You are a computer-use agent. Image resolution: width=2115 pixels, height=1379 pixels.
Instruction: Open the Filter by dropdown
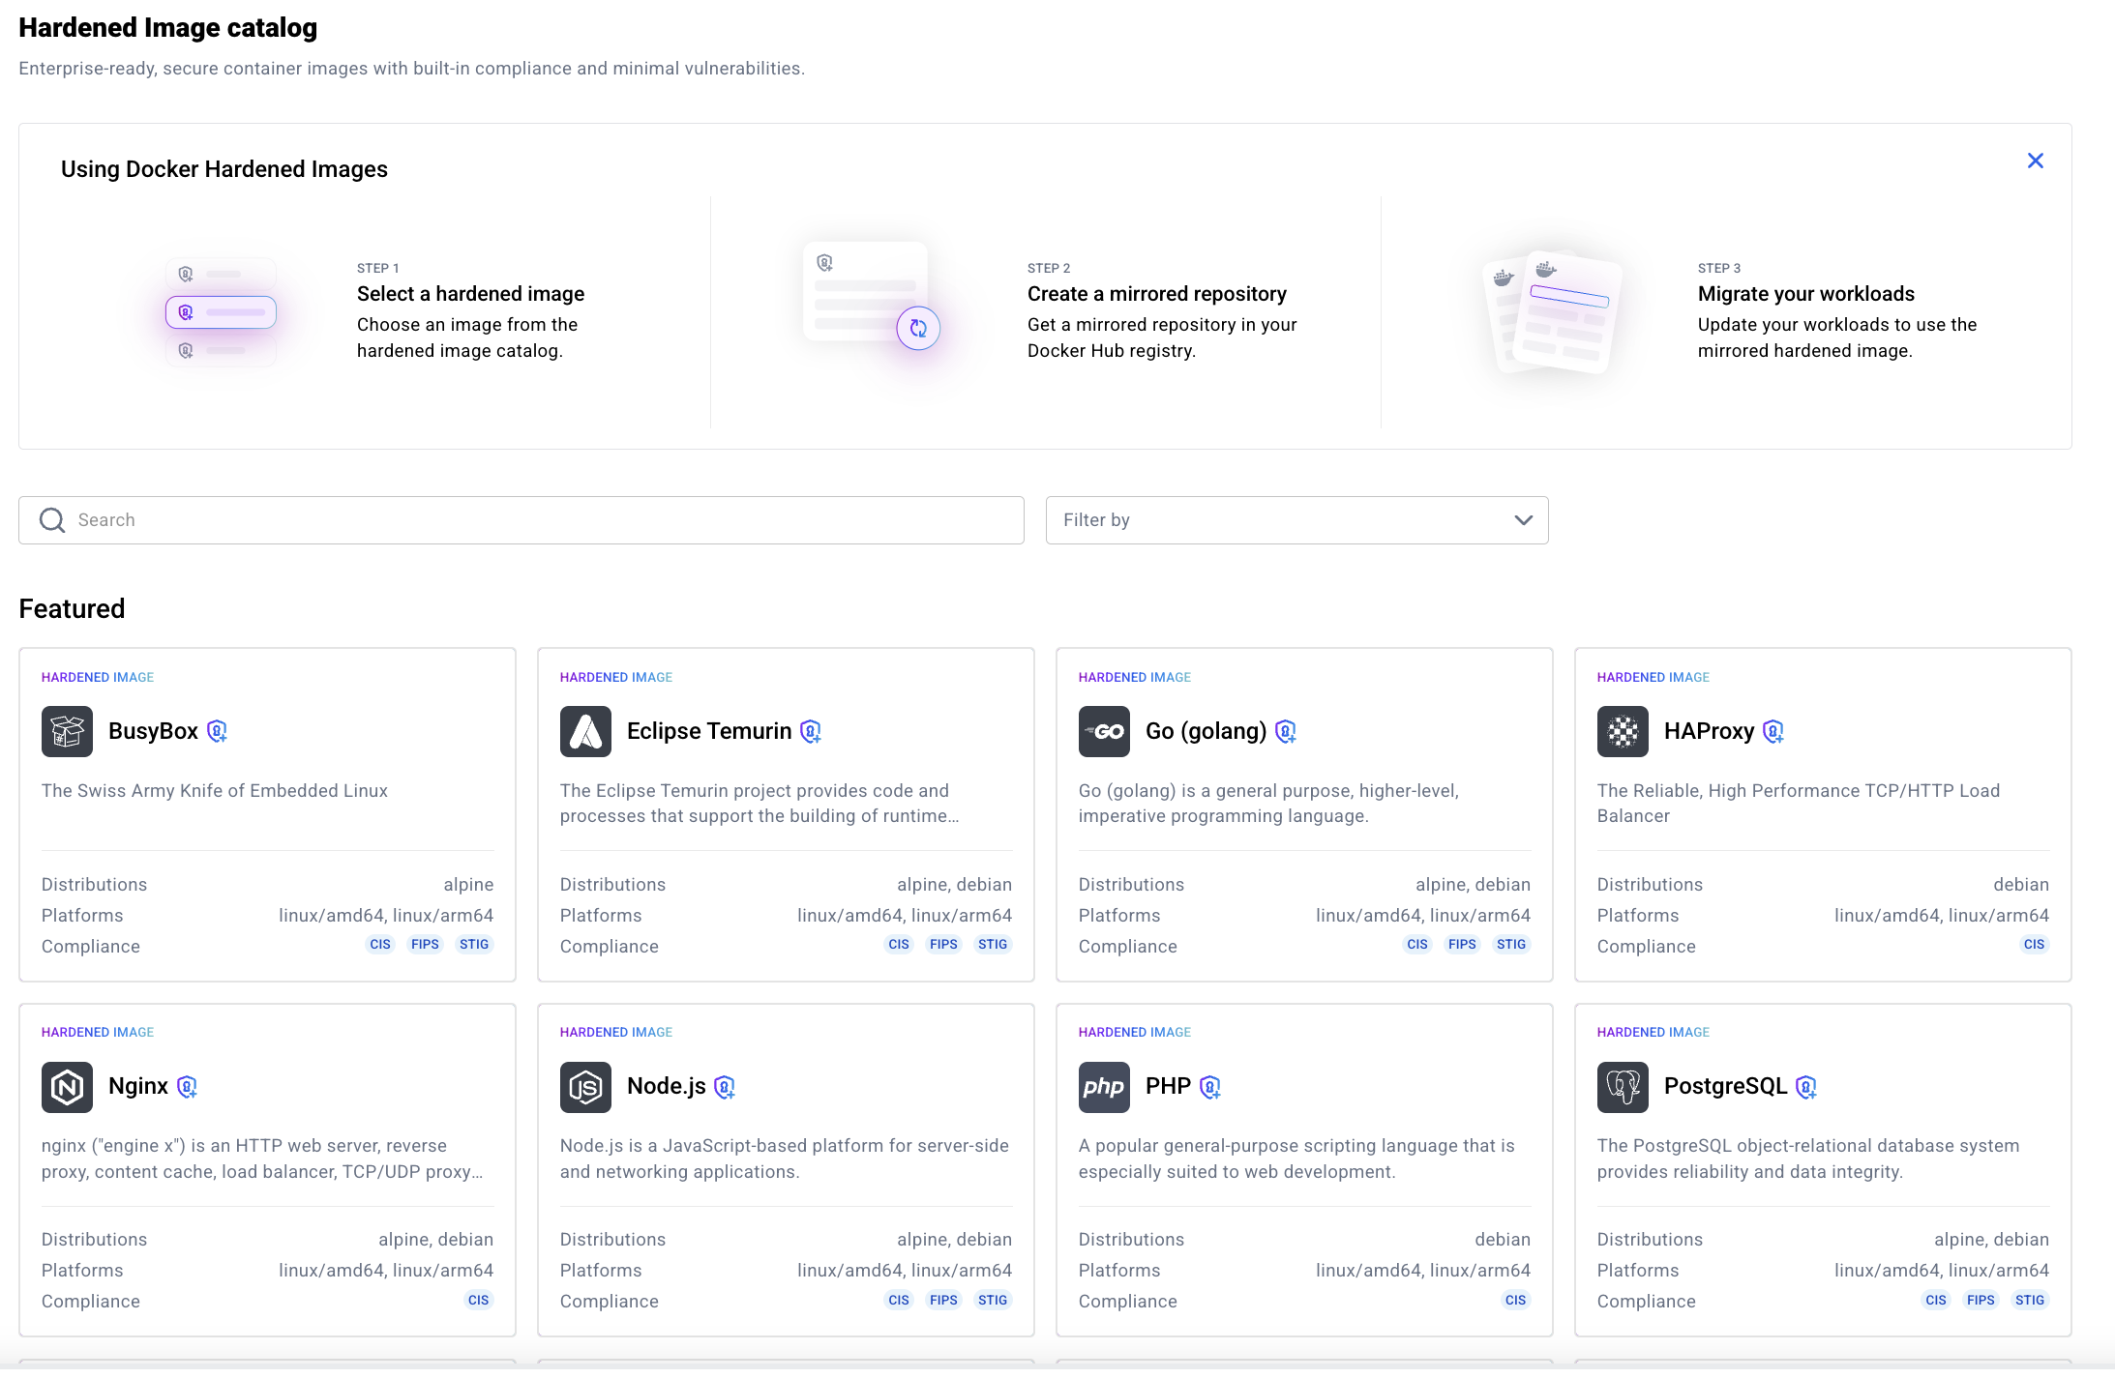(1296, 520)
